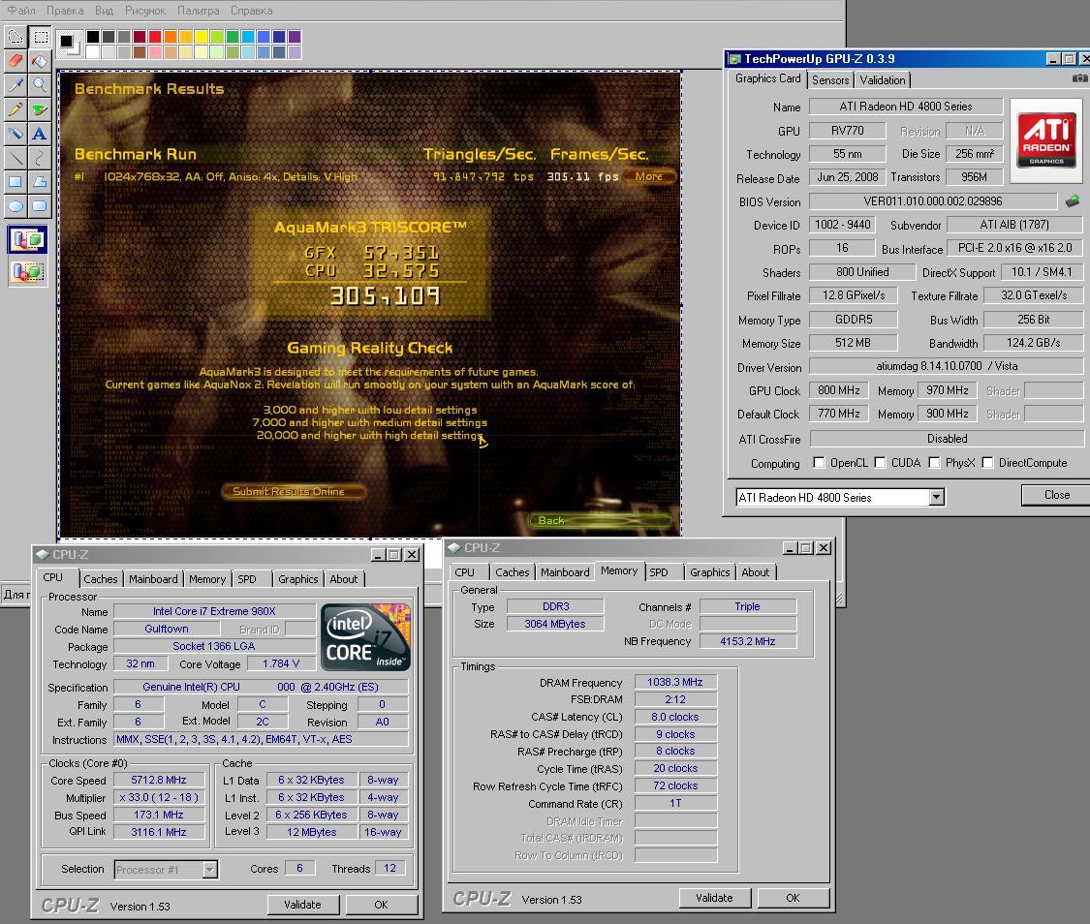1090x924 pixels.
Task: Click the foreground/background color indicator box
Action: pyautogui.click(x=68, y=43)
